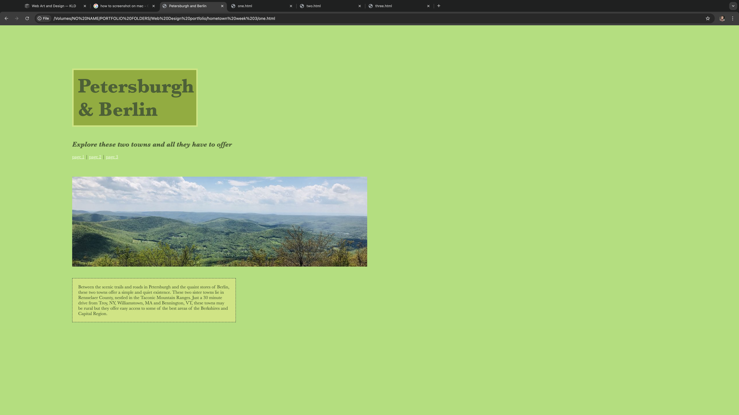Bookmark this page with the star icon

pos(708,18)
